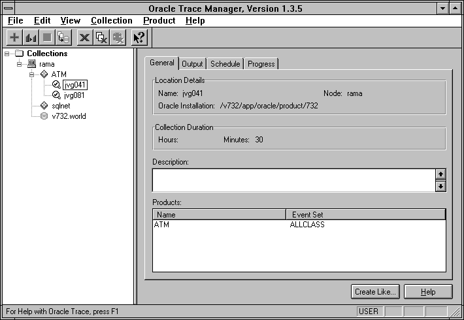
Task: Click the Delete Collection Files toolbar icon
Action: coord(101,38)
